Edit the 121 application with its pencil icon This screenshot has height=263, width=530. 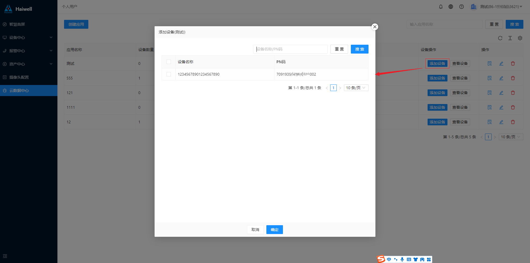(501, 93)
